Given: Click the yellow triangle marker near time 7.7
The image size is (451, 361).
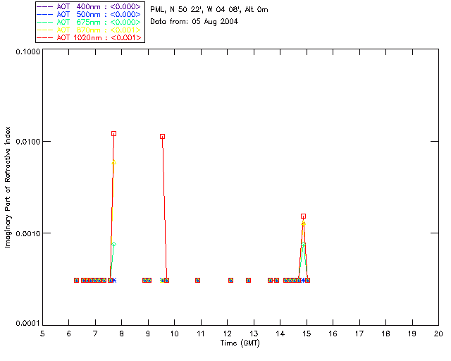Looking at the screenshot, I should tap(114, 163).
